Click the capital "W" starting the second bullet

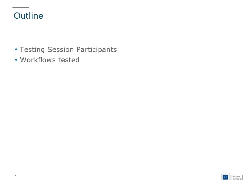tap(24, 60)
